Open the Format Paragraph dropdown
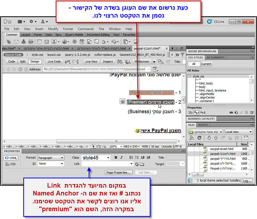Image resolution: width=257 pixels, height=219 pixels. (51, 158)
